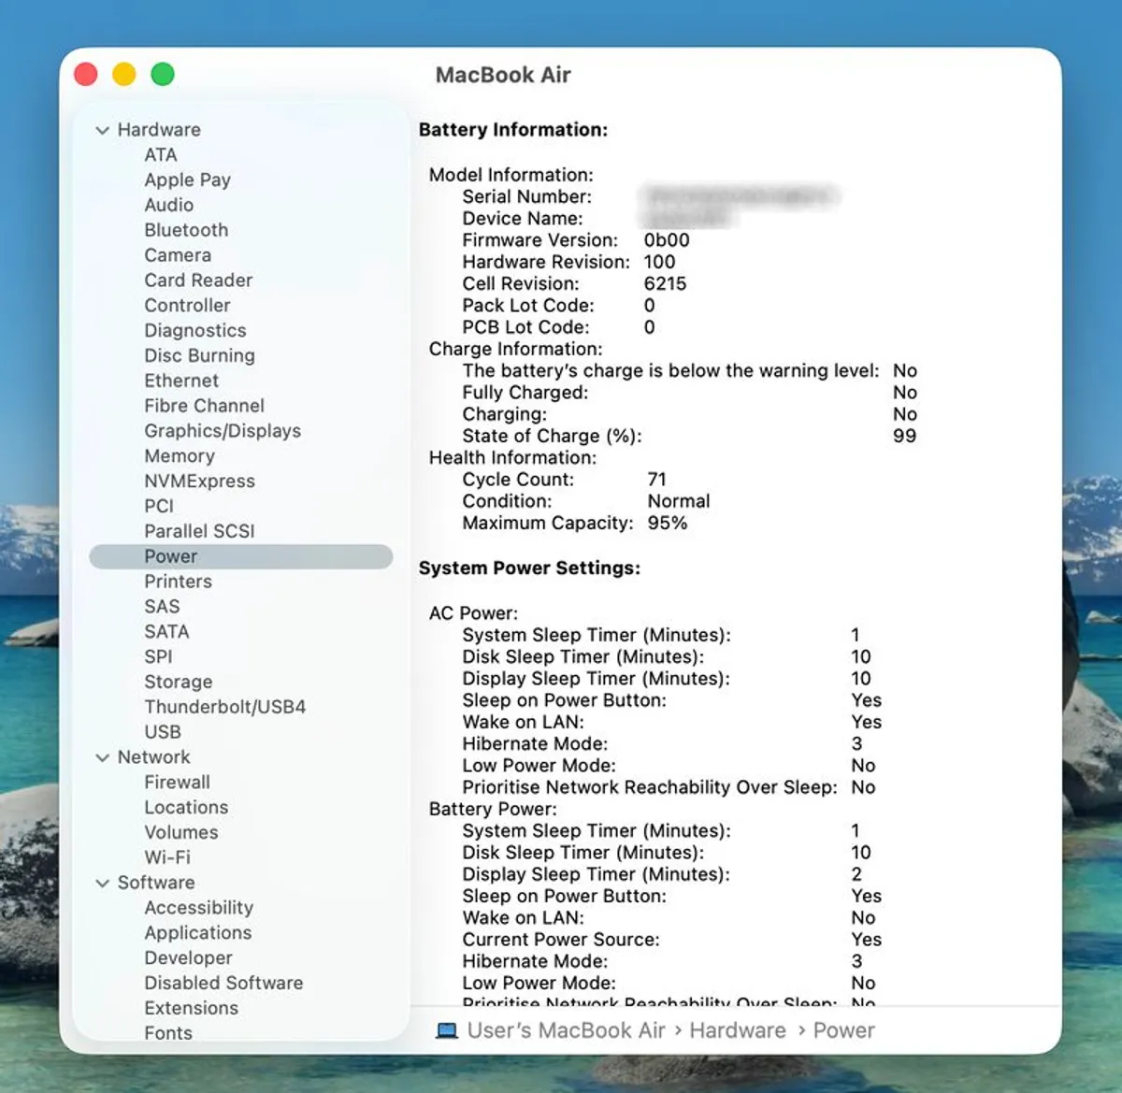The image size is (1122, 1093).
Task: Open Apple Pay information
Action: pyautogui.click(x=188, y=180)
